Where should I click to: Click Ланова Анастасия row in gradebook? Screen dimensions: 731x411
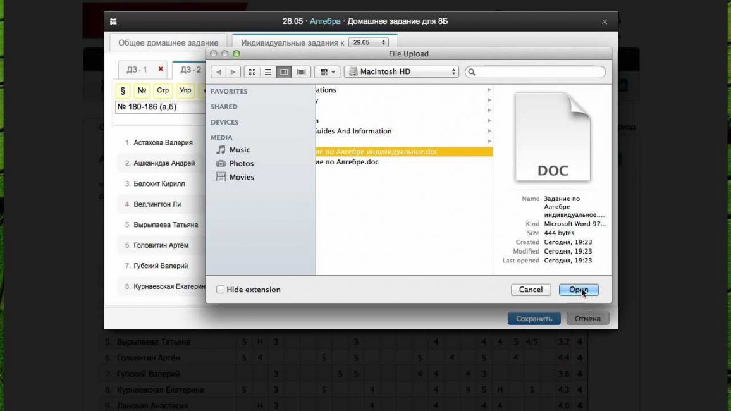click(x=343, y=406)
